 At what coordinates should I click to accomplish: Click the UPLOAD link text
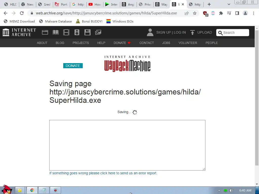pyautogui.click(x=204, y=32)
